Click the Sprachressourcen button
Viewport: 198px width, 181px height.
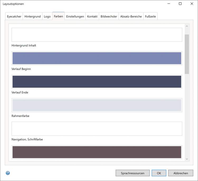(133, 173)
